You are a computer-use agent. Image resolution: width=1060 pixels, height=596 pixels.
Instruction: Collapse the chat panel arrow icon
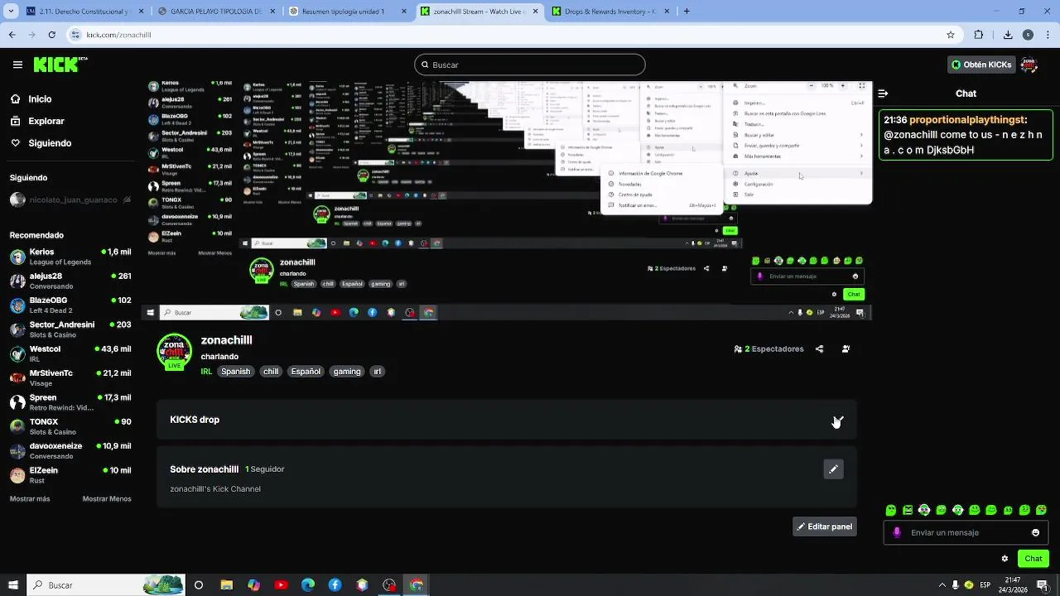click(x=883, y=94)
